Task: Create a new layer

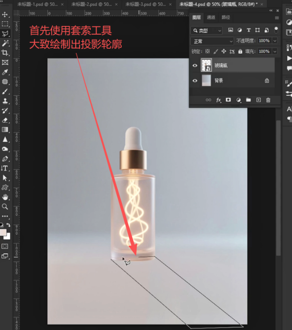Action: point(259,100)
